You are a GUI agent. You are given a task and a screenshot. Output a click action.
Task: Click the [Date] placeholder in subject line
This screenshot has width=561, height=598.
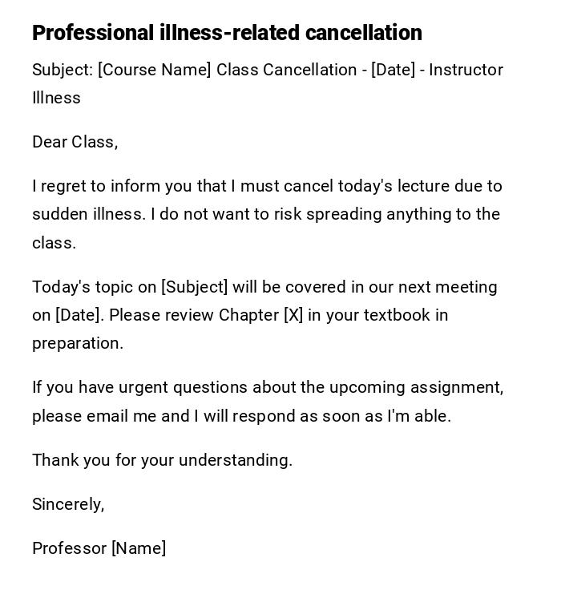point(393,70)
